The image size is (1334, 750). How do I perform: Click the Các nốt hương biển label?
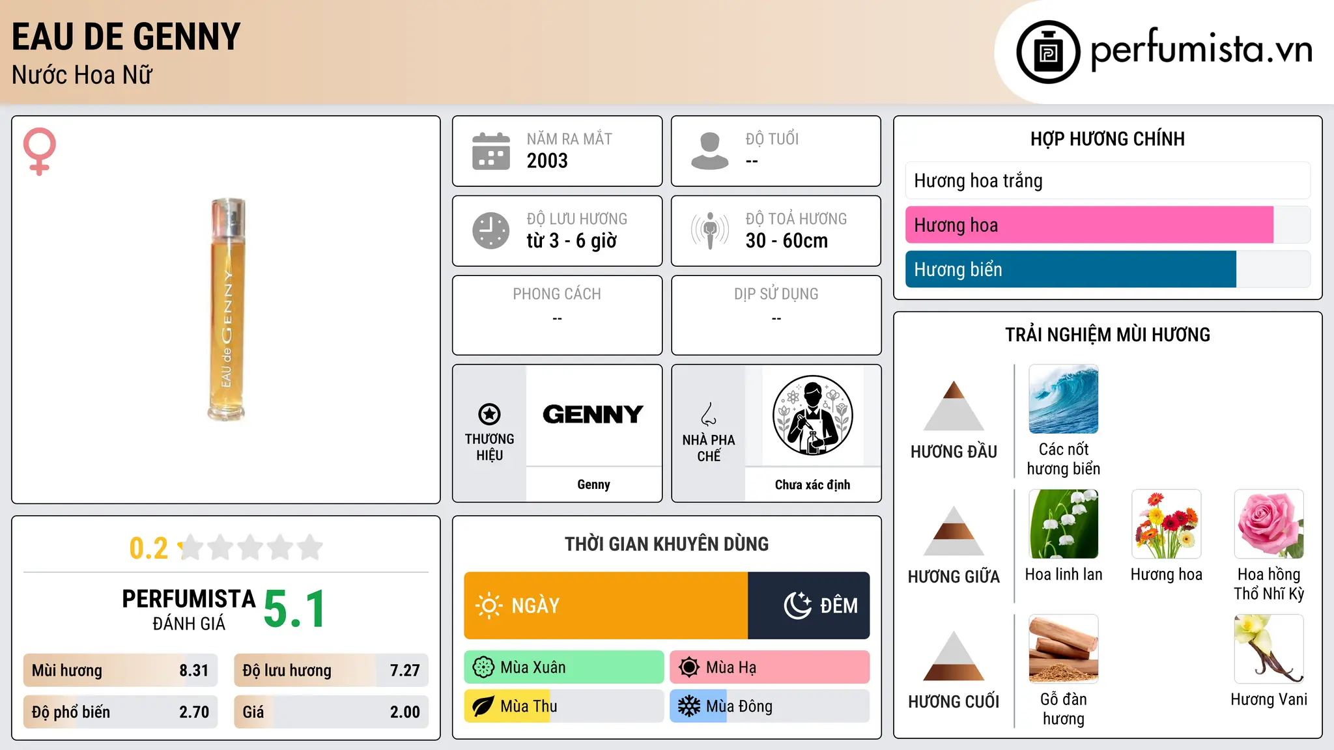[x=1064, y=459]
